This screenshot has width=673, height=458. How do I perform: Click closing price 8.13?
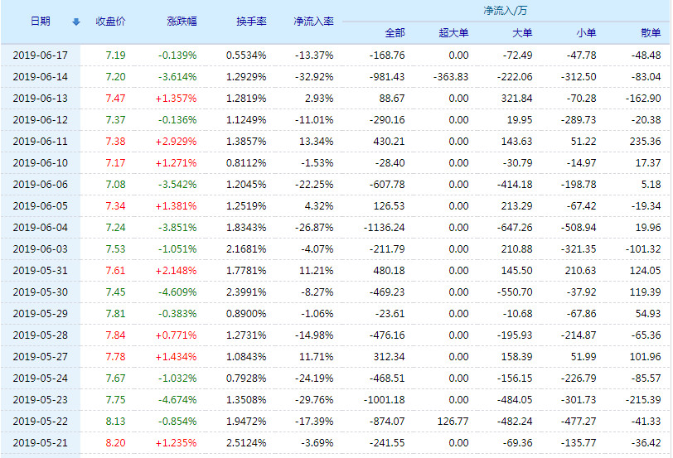pos(115,421)
